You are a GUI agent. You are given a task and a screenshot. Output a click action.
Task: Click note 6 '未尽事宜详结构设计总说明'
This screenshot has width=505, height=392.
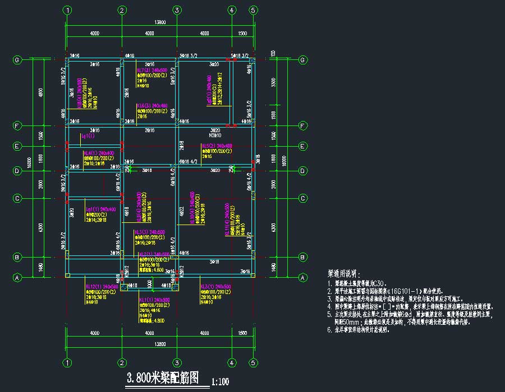click(x=359, y=330)
